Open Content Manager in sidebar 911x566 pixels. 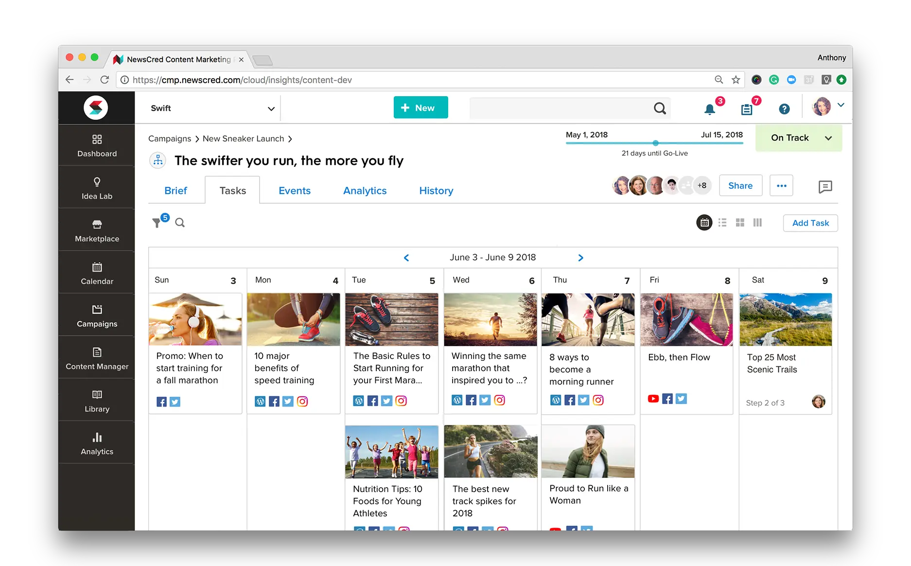point(97,358)
